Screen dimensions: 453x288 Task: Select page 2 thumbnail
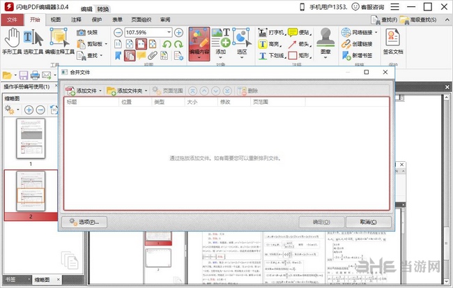tap(31, 191)
